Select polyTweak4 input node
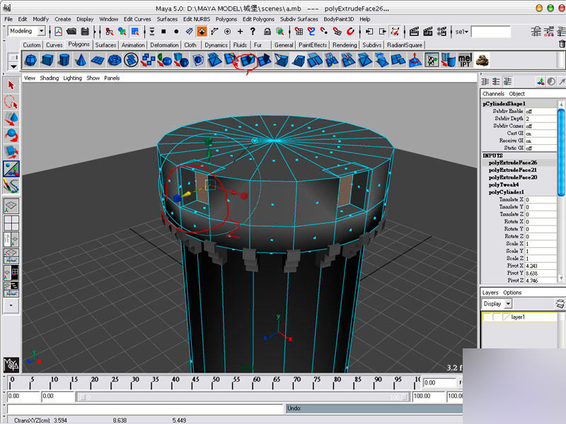This screenshot has height=424, width=566. (504, 184)
